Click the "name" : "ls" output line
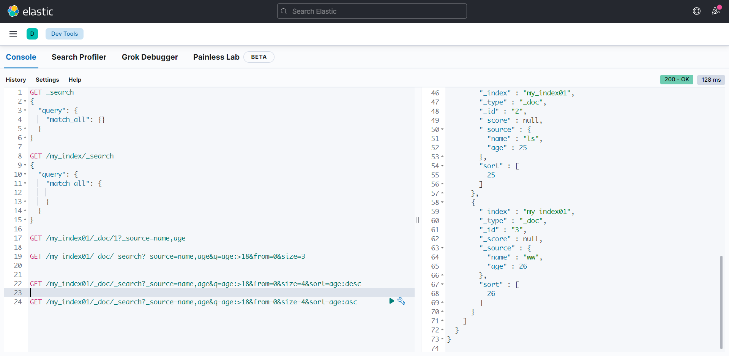The height and width of the screenshot is (356, 729). (514, 139)
